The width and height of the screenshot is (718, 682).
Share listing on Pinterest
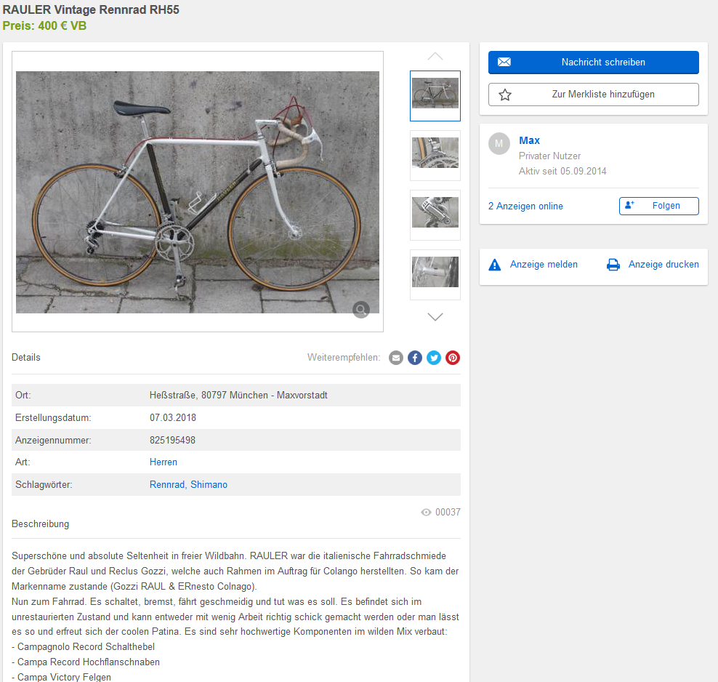(x=453, y=358)
